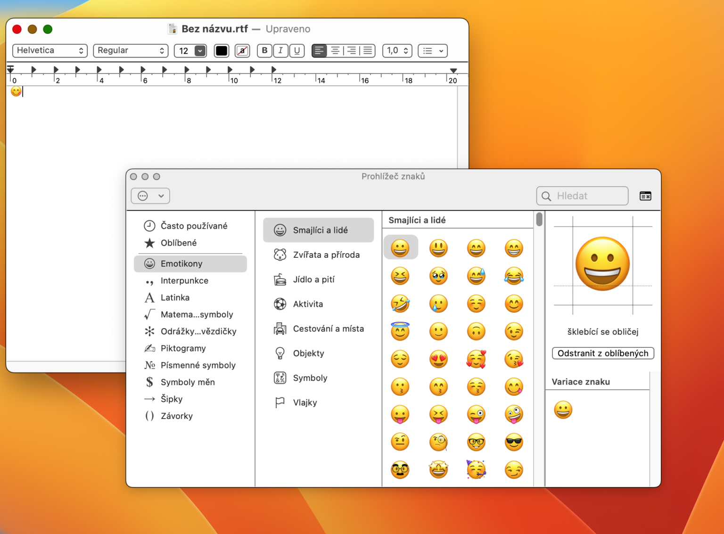This screenshot has height=534, width=724.
Task: Open the list style dropdown
Action: point(432,50)
